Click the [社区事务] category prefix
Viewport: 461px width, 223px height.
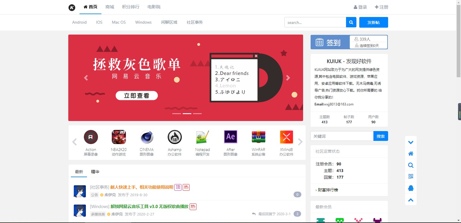[99, 187]
